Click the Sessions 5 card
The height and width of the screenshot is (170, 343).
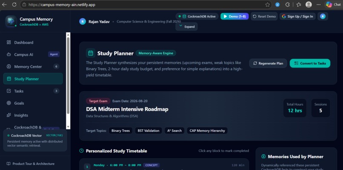320,108
